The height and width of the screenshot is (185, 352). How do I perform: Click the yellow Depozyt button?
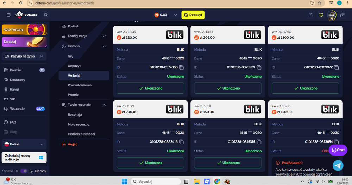click(193, 15)
